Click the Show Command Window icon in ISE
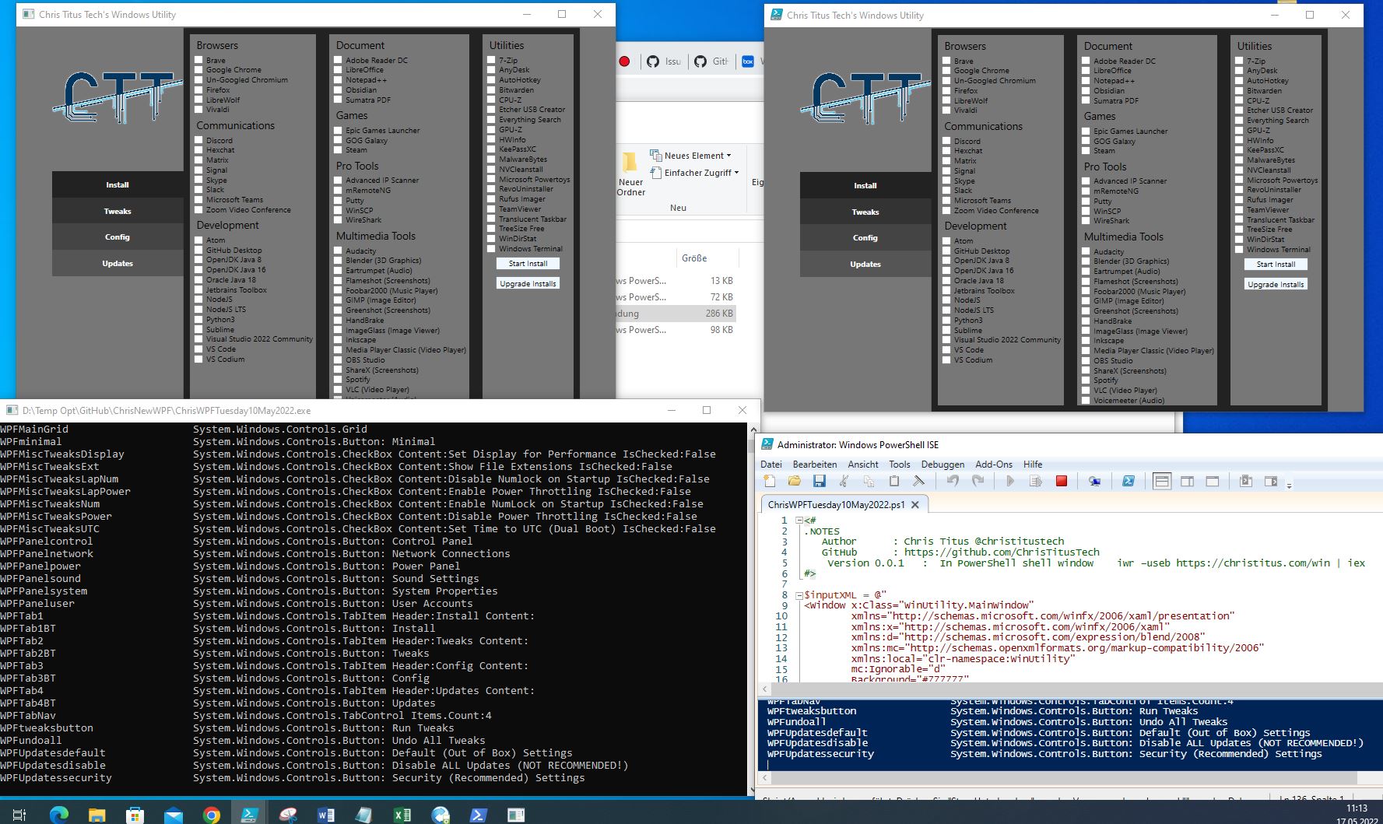Viewport: 1383px width, 824px height. 1246,482
